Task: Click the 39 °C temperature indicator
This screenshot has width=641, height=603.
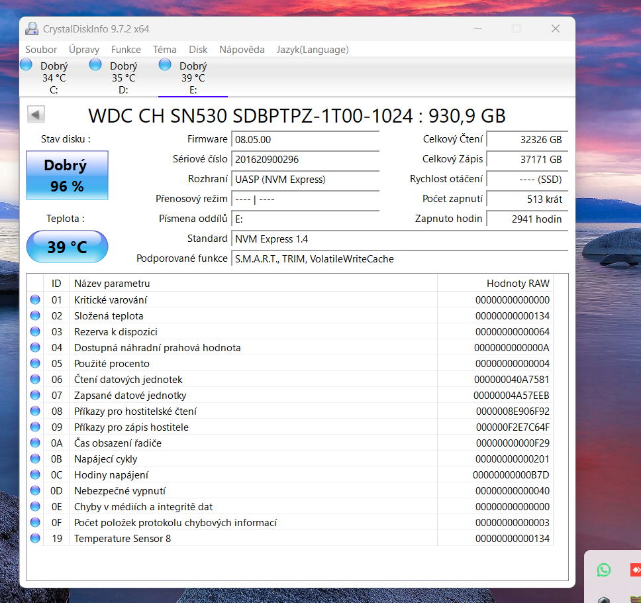Action: coord(66,247)
